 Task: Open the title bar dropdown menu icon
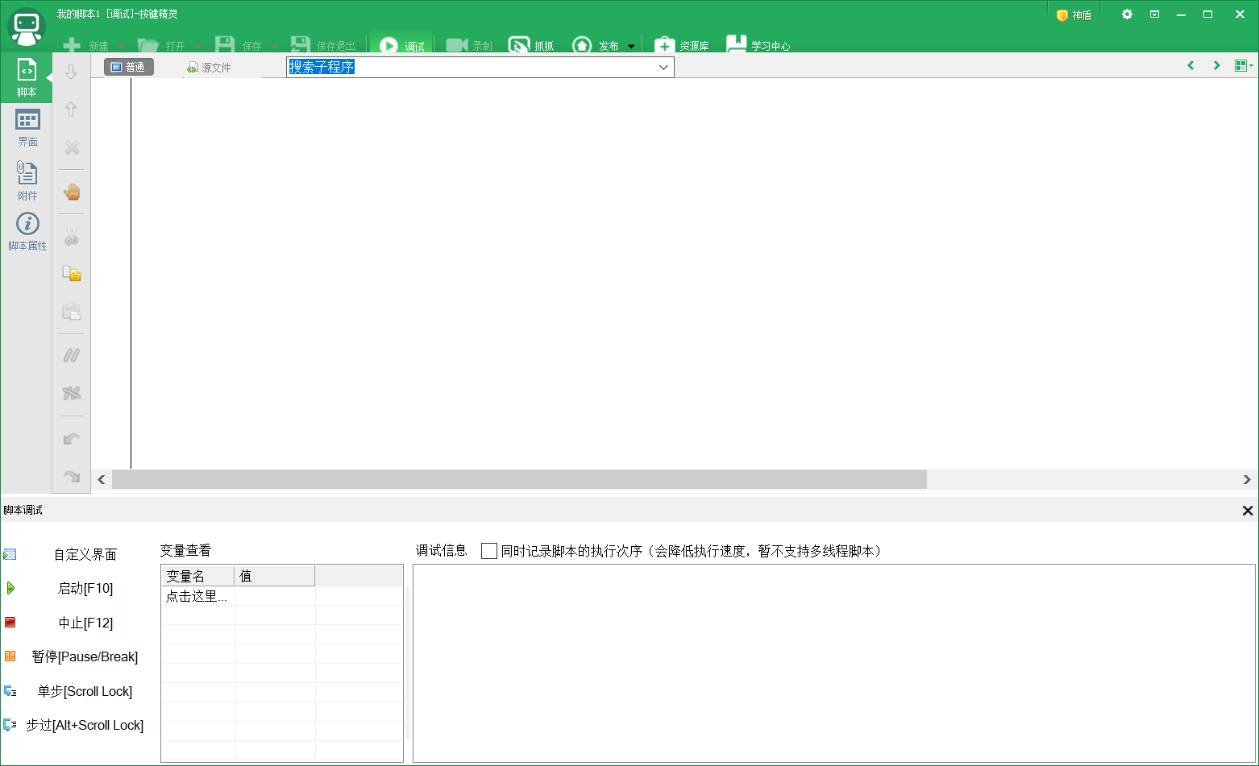[x=1154, y=14]
